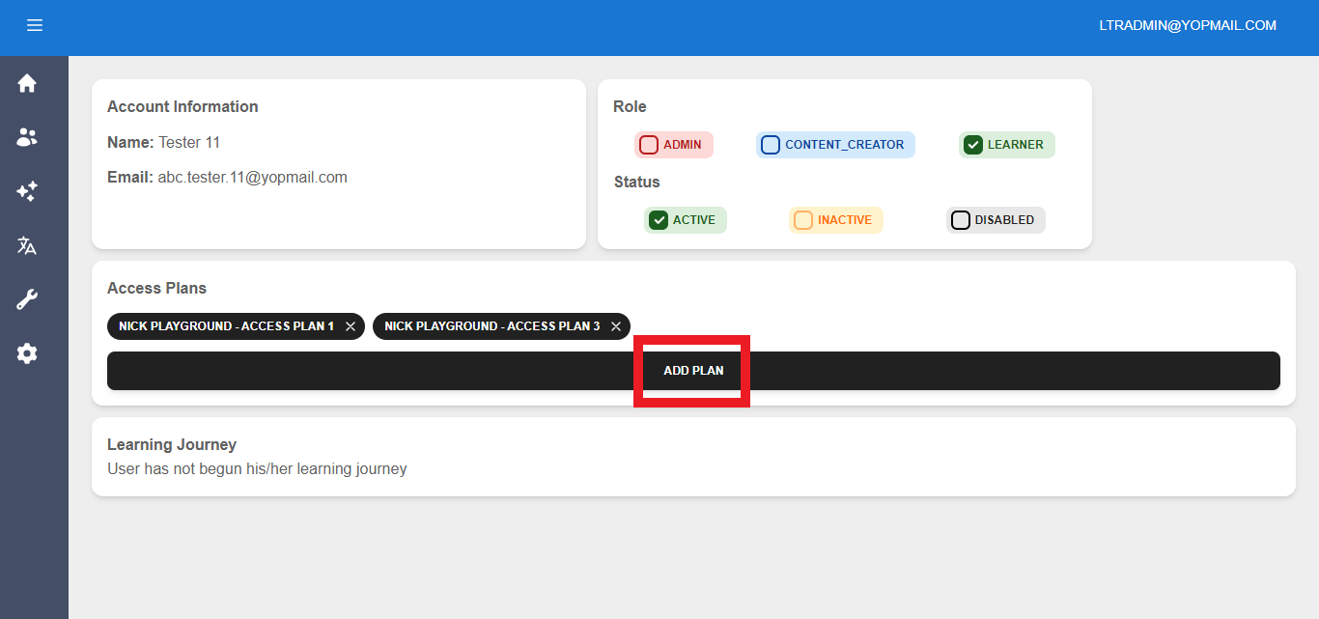Uncheck the LEARNER role checkbox
The height and width of the screenshot is (619, 1319).
tap(973, 145)
